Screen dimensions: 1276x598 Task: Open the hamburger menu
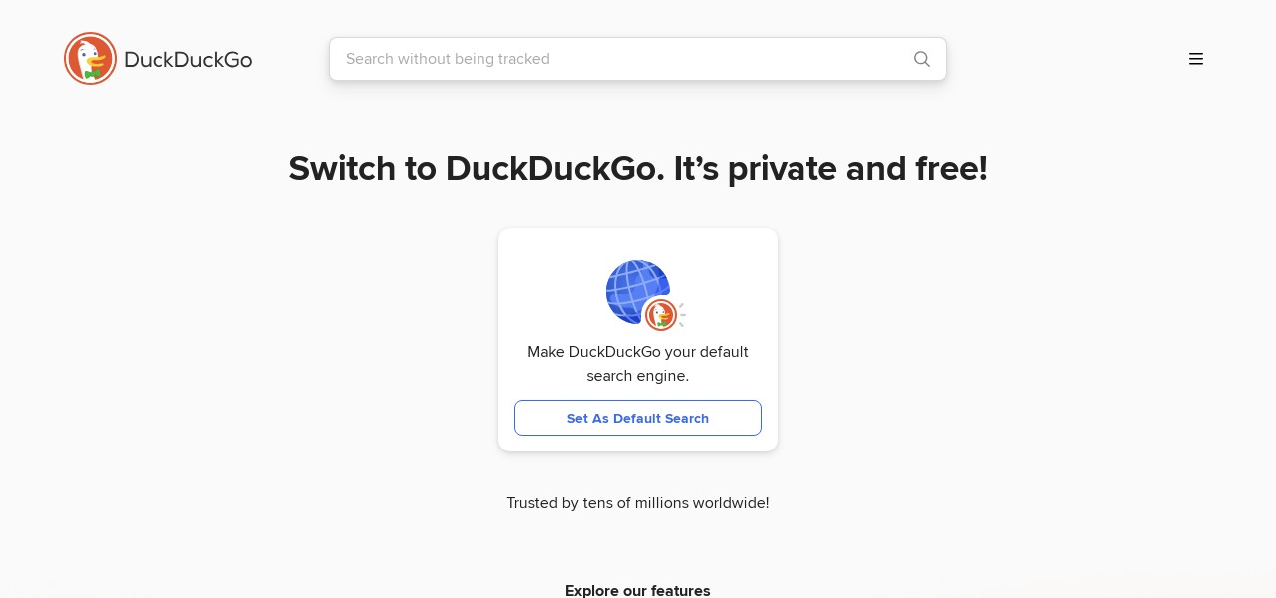coord(1196,59)
